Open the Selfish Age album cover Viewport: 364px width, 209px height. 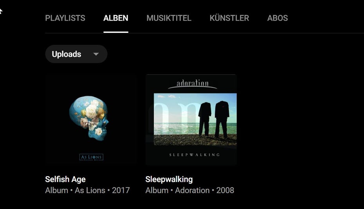click(90, 119)
